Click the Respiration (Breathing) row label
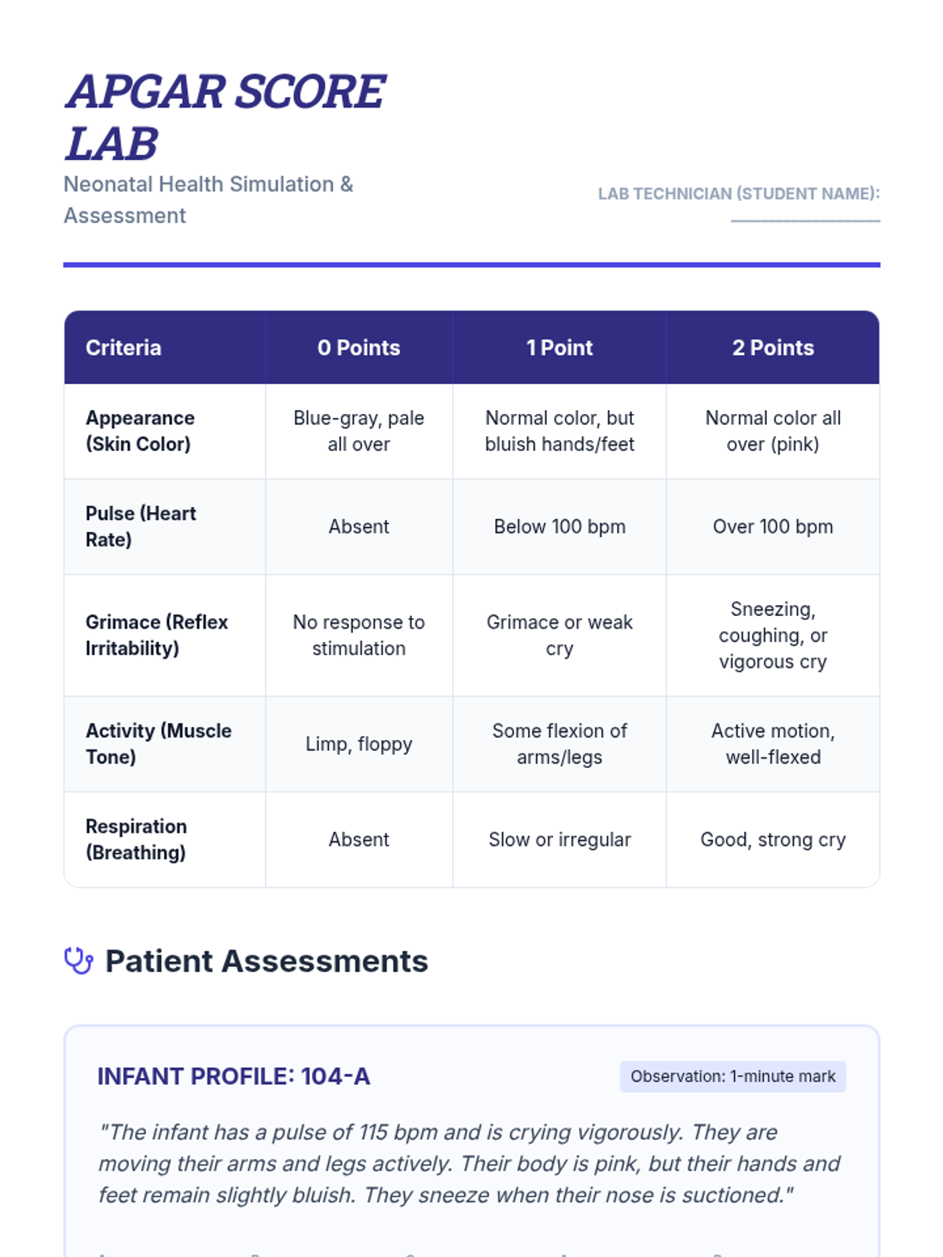This screenshot has height=1257, width=943. 136,839
